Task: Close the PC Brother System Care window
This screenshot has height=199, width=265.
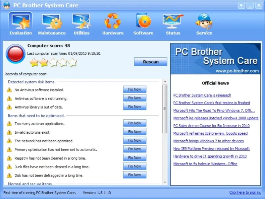Action: [x=259, y=5]
